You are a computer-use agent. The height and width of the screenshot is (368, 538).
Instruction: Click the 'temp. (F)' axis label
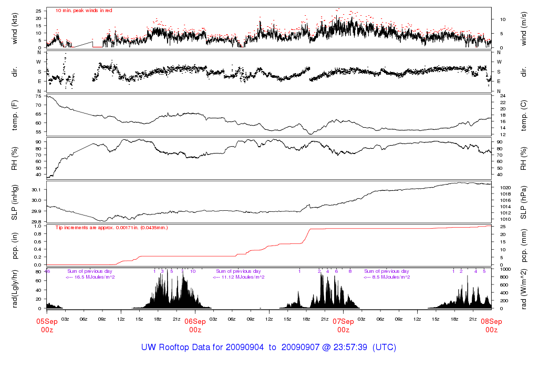tap(15, 115)
